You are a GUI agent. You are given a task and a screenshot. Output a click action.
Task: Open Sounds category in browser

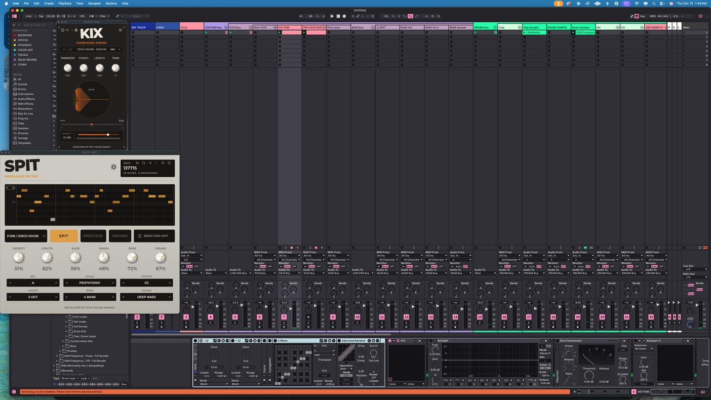pyautogui.click(x=22, y=84)
